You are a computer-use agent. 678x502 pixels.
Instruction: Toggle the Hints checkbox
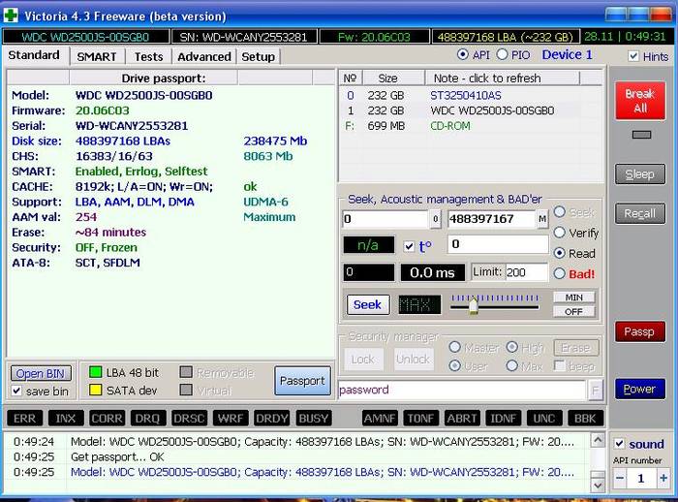tap(633, 57)
